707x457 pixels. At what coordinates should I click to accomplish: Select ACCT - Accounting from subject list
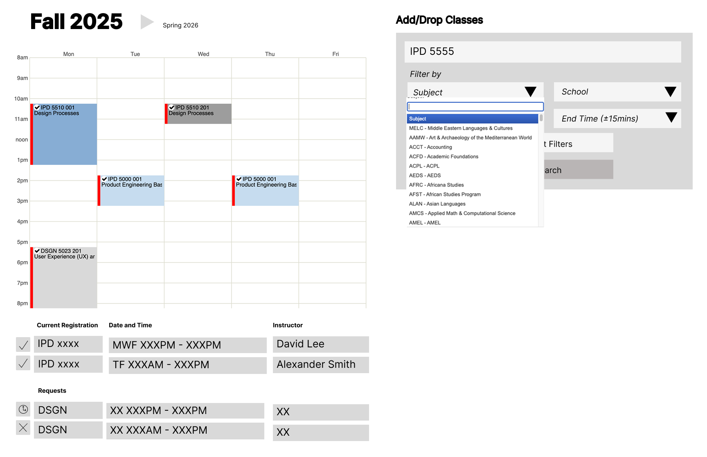430,147
